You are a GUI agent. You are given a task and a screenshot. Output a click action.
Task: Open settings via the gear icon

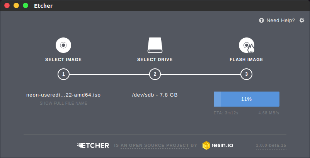(302, 20)
